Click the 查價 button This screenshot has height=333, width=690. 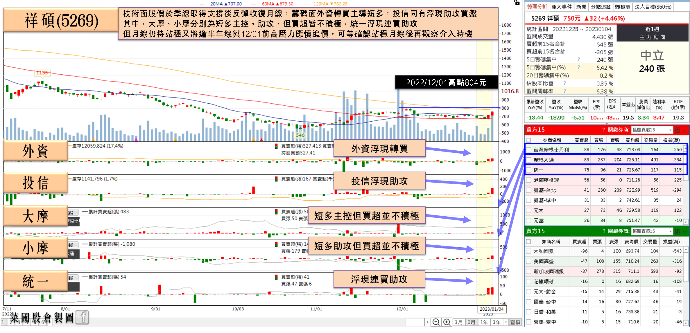click(x=515, y=322)
